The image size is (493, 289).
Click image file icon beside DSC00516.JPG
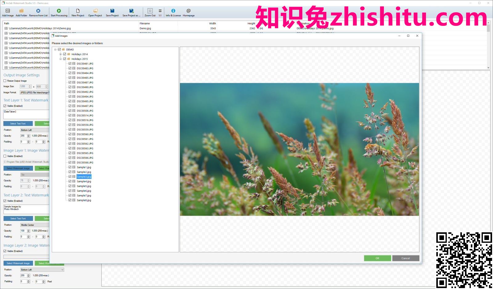click(74, 120)
